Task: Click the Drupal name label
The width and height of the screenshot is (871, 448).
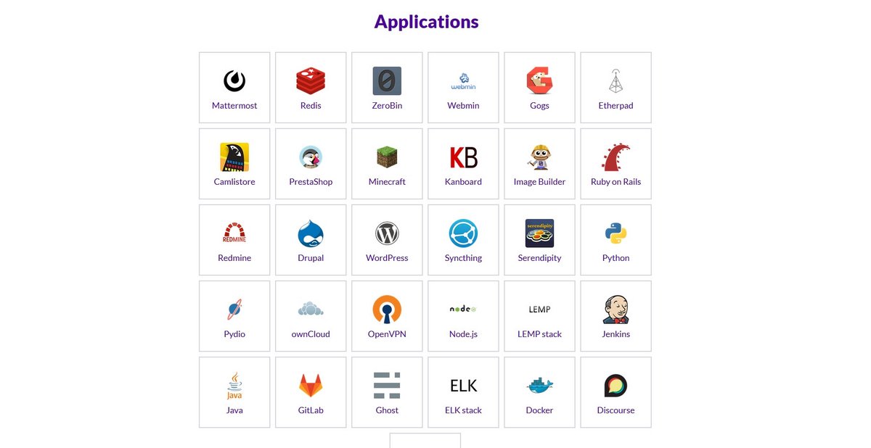Action: pyautogui.click(x=311, y=258)
